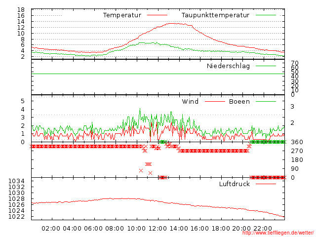Click the 270 wind direction axis value

pos(297,151)
